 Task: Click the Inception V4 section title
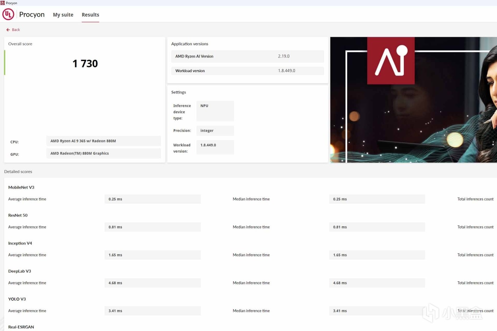20,243
